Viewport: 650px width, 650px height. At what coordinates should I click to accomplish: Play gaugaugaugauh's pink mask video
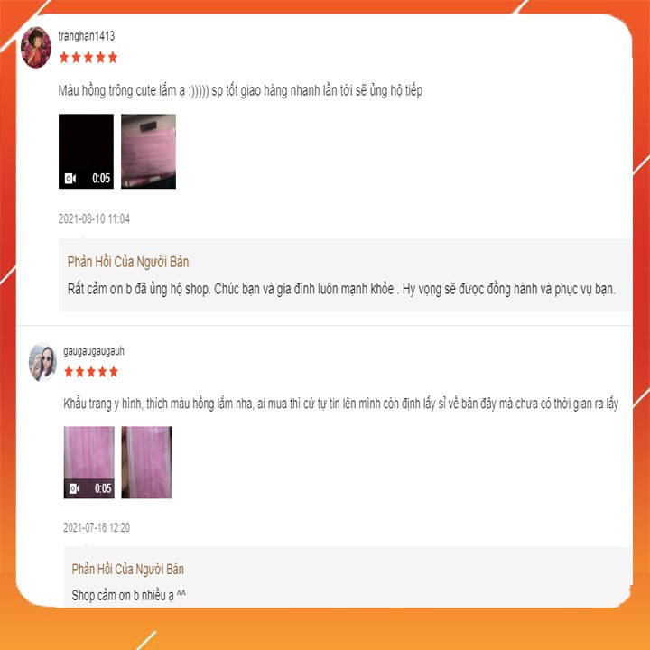[89, 462]
